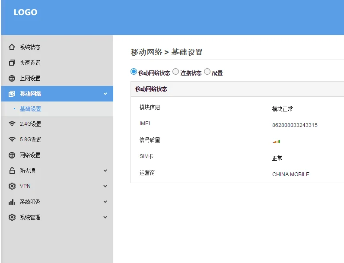Click the 模块信息 row label

click(x=150, y=107)
